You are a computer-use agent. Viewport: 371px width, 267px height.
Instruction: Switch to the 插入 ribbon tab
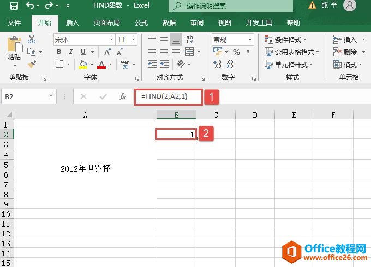point(72,23)
